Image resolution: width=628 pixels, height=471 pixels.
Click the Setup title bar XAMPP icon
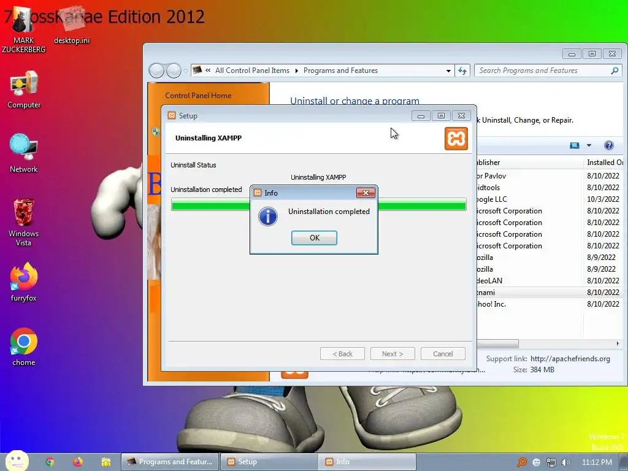pos(172,115)
